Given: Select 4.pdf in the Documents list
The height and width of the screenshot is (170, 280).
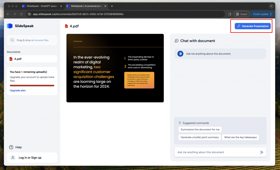Looking at the screenshot, I should pos(32,59).
